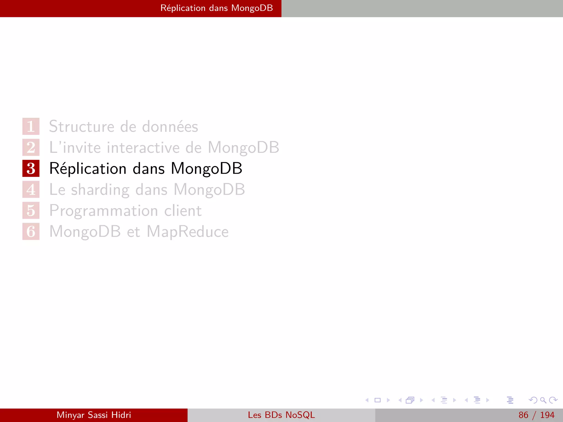
Task: Click the numbered box 2
Action: tap(31, 148)
